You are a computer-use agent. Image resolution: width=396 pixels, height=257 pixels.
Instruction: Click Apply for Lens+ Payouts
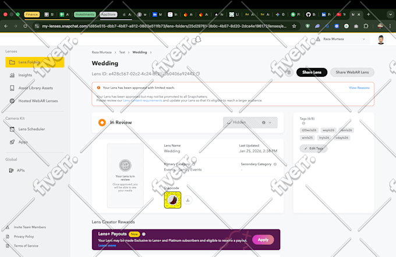coord(263,240)
